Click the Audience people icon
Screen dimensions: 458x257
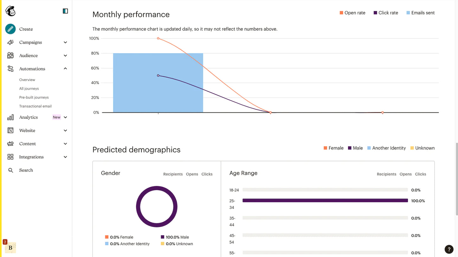coord(10,56)
